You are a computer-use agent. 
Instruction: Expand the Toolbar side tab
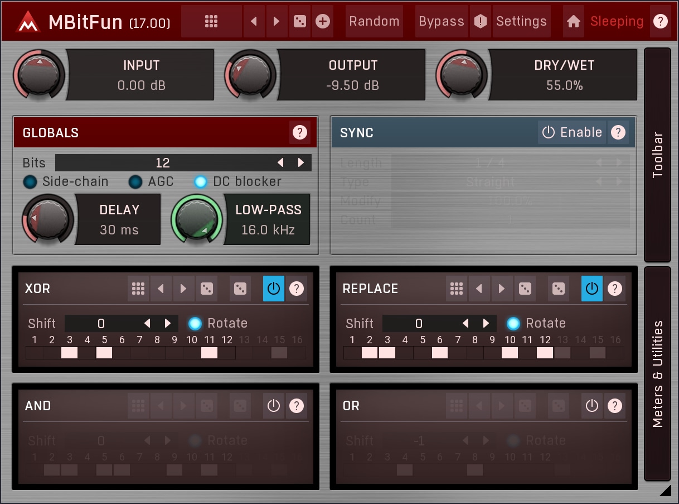click(x=658, y=155)
